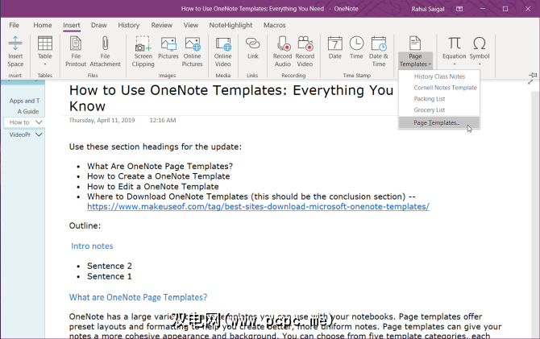Choose Cornell Notes Template
540x339 pixels.
(x=439, y=88)
